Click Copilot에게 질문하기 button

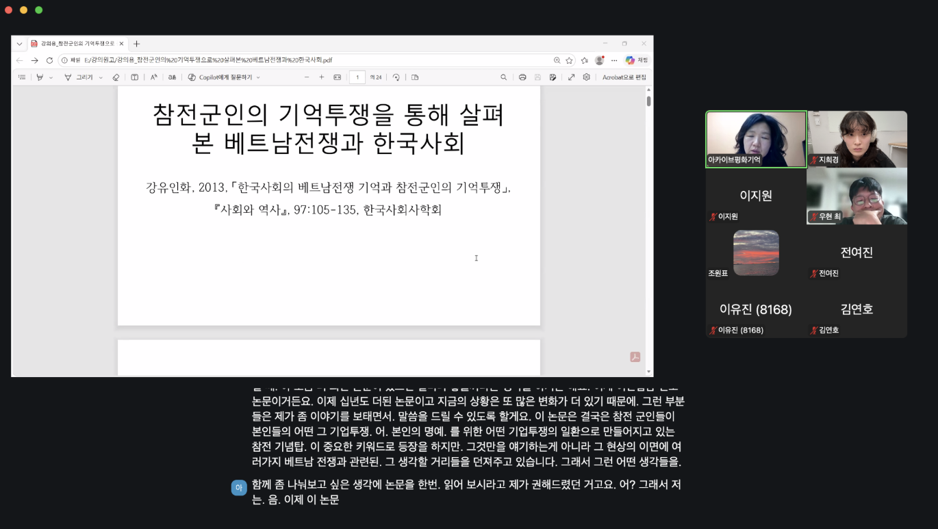220,77
